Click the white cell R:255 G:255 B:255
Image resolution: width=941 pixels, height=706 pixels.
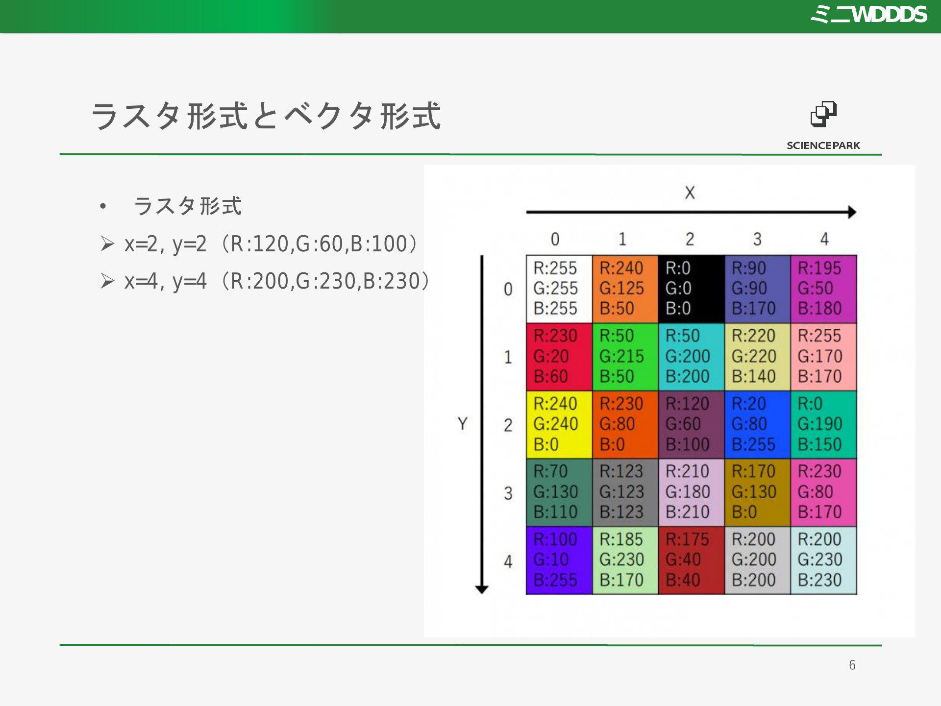pos(559,289)
